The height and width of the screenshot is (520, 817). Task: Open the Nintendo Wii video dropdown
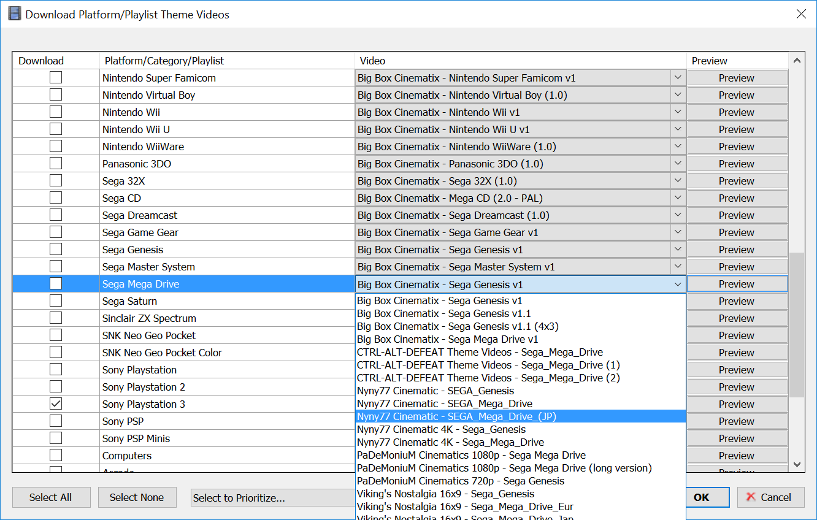678,112
